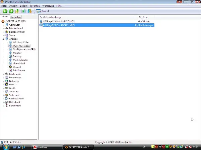Click the users icon in toolbar
201x150 pixels.
29,11
